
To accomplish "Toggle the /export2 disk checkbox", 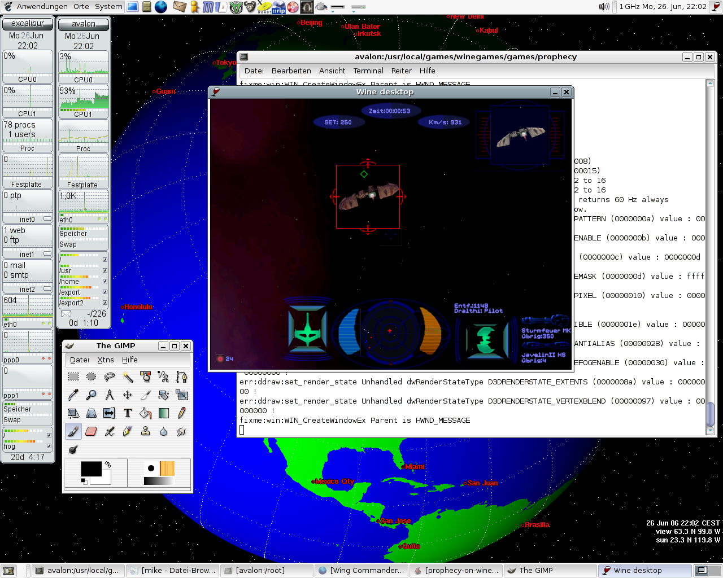I will click(x=105, y=303).
